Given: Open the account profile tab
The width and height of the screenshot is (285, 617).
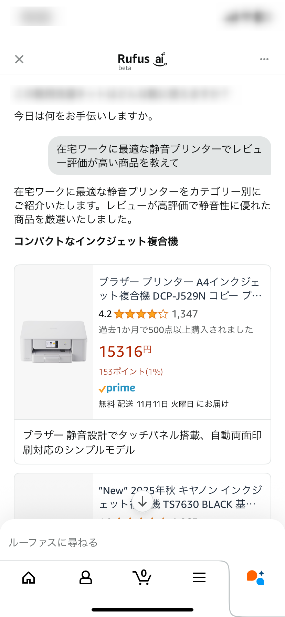Looking at the screenshot, I should (x=85, y=577).
